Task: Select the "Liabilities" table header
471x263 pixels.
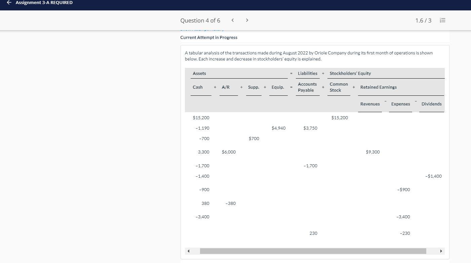Action: (x=308, y=73)
